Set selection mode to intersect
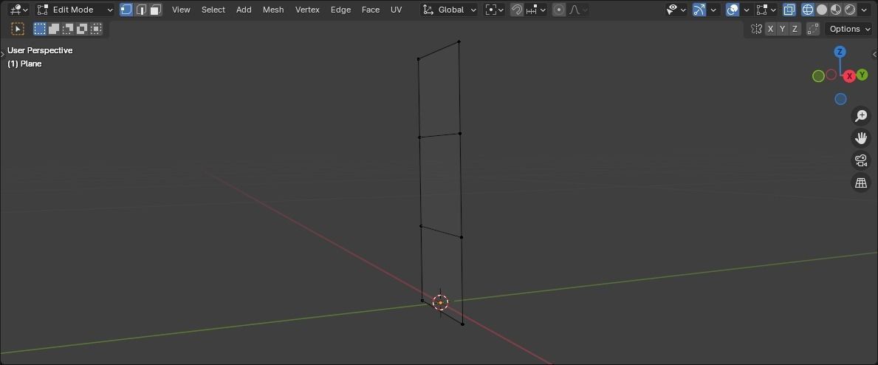Image resolution: width=878 pixels, height=365 pixels. pos(96,29)
